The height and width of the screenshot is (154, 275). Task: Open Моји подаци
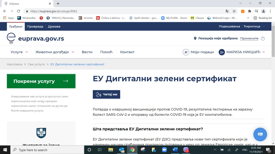tap(198, 52)
